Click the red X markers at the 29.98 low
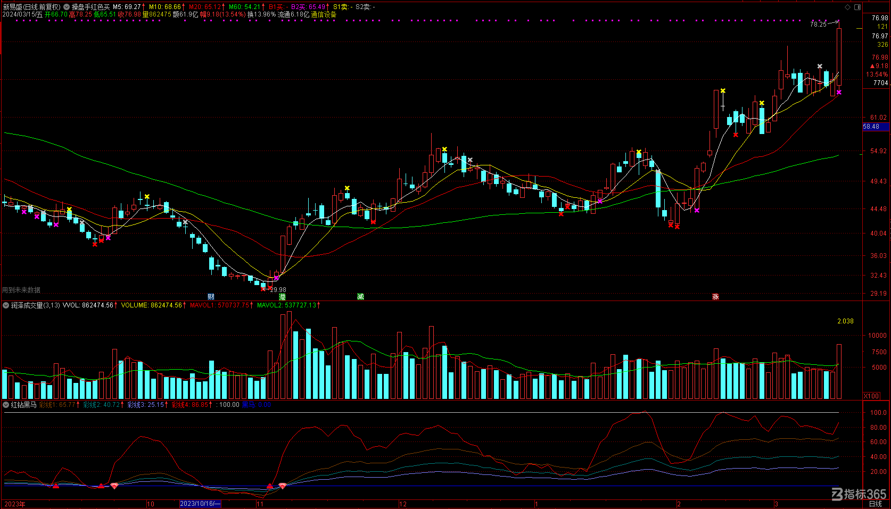The image size is (891, 509). 266,289
